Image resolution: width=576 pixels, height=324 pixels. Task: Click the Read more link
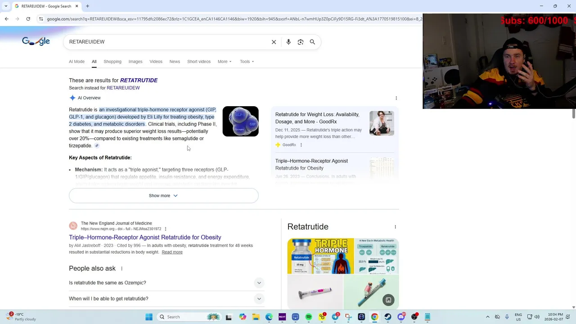tap(172, 252)
